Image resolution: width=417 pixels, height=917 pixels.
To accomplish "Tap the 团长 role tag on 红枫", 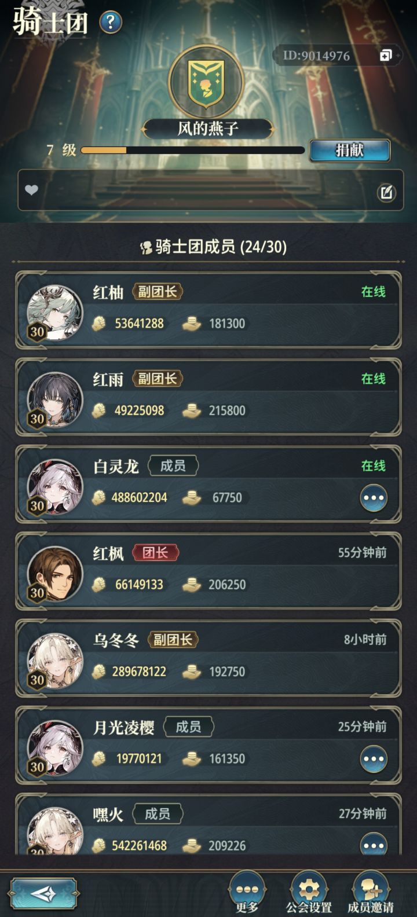I will click(x=155, y=553).
